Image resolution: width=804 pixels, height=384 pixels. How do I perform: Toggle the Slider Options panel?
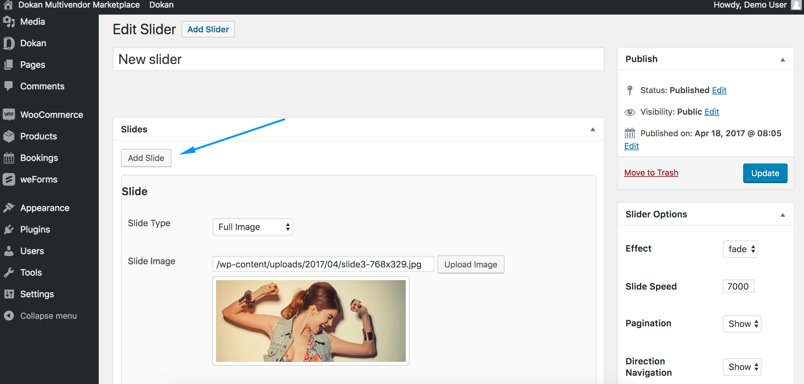click(782, 214)
